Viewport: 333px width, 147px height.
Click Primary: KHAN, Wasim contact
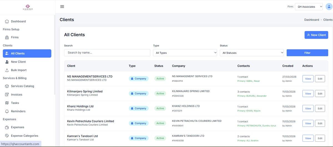pos(249,111)
